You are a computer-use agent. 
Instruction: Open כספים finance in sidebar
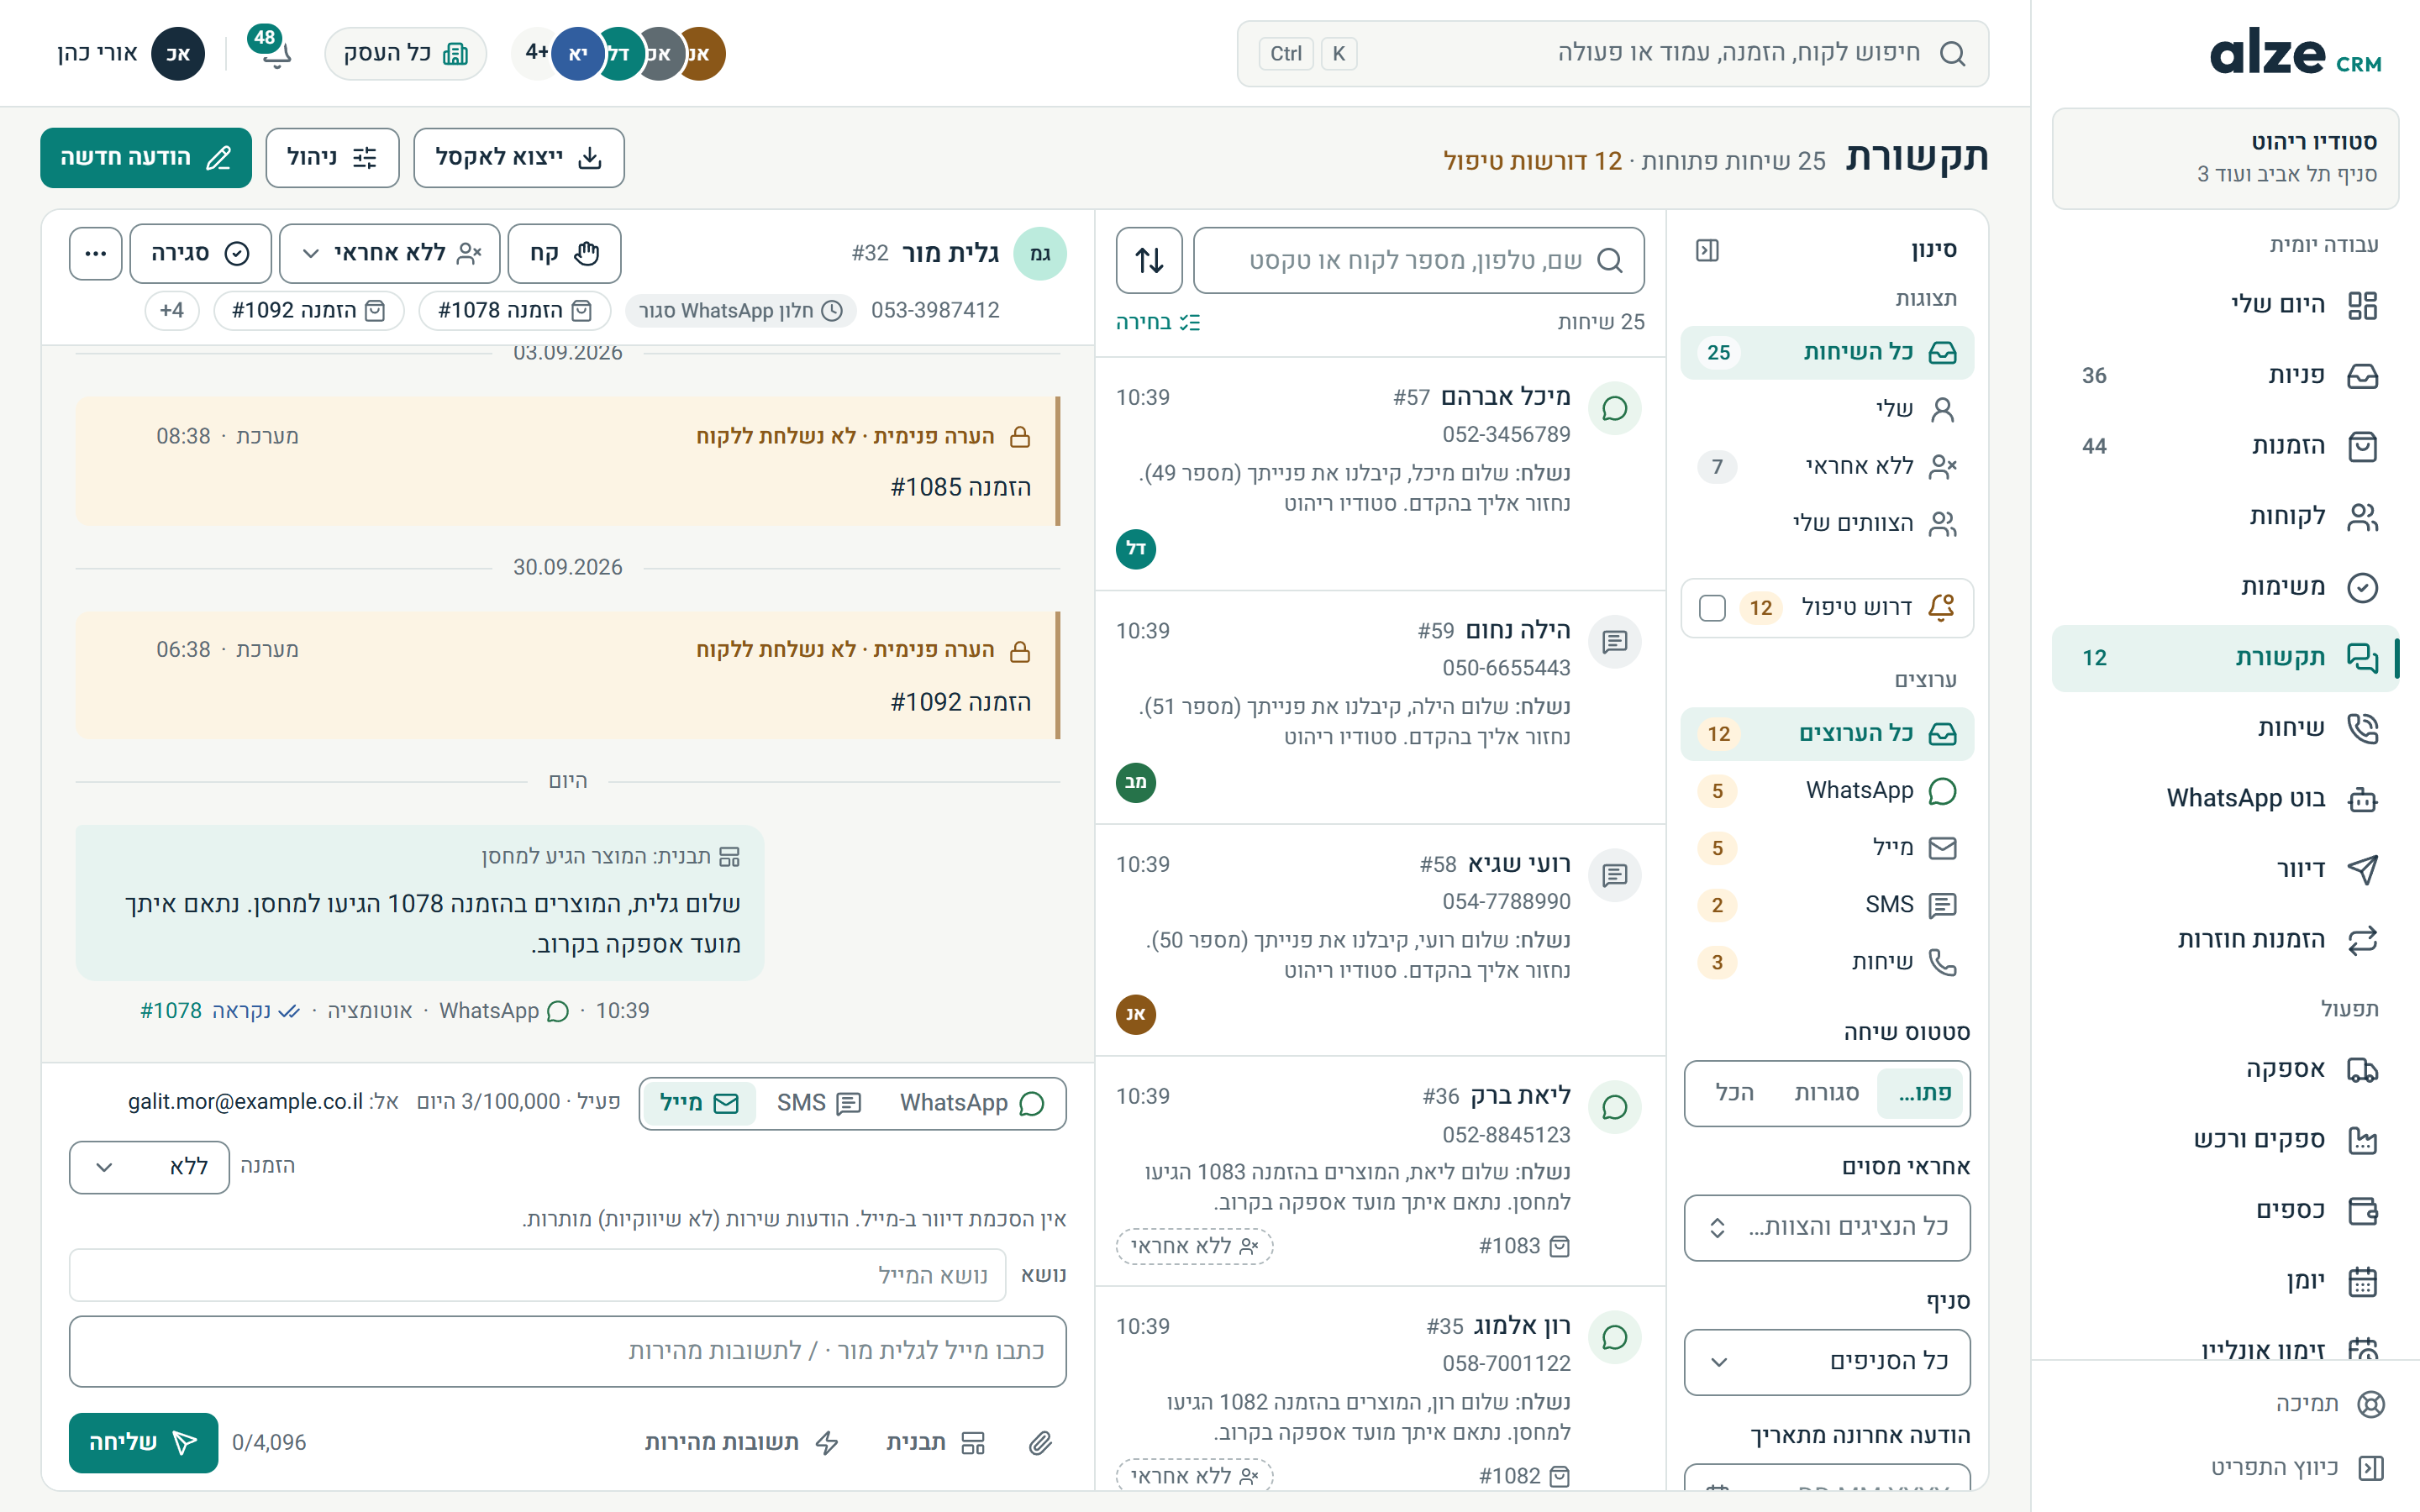point(2226,1210)
